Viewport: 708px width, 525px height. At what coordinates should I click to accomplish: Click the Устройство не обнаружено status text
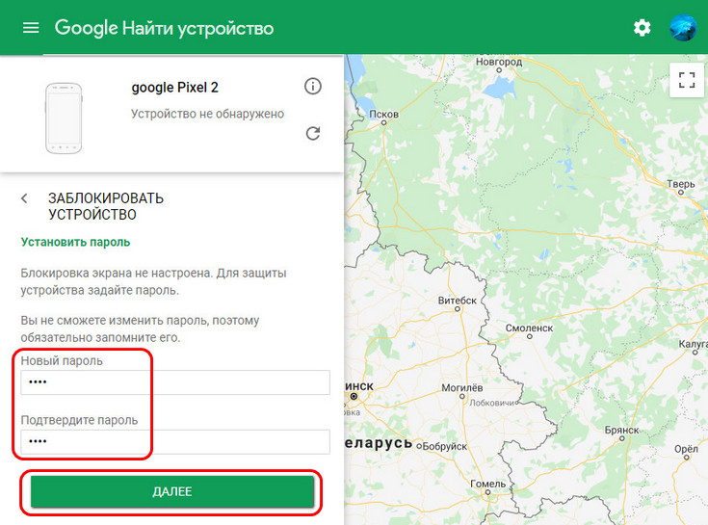207,114
